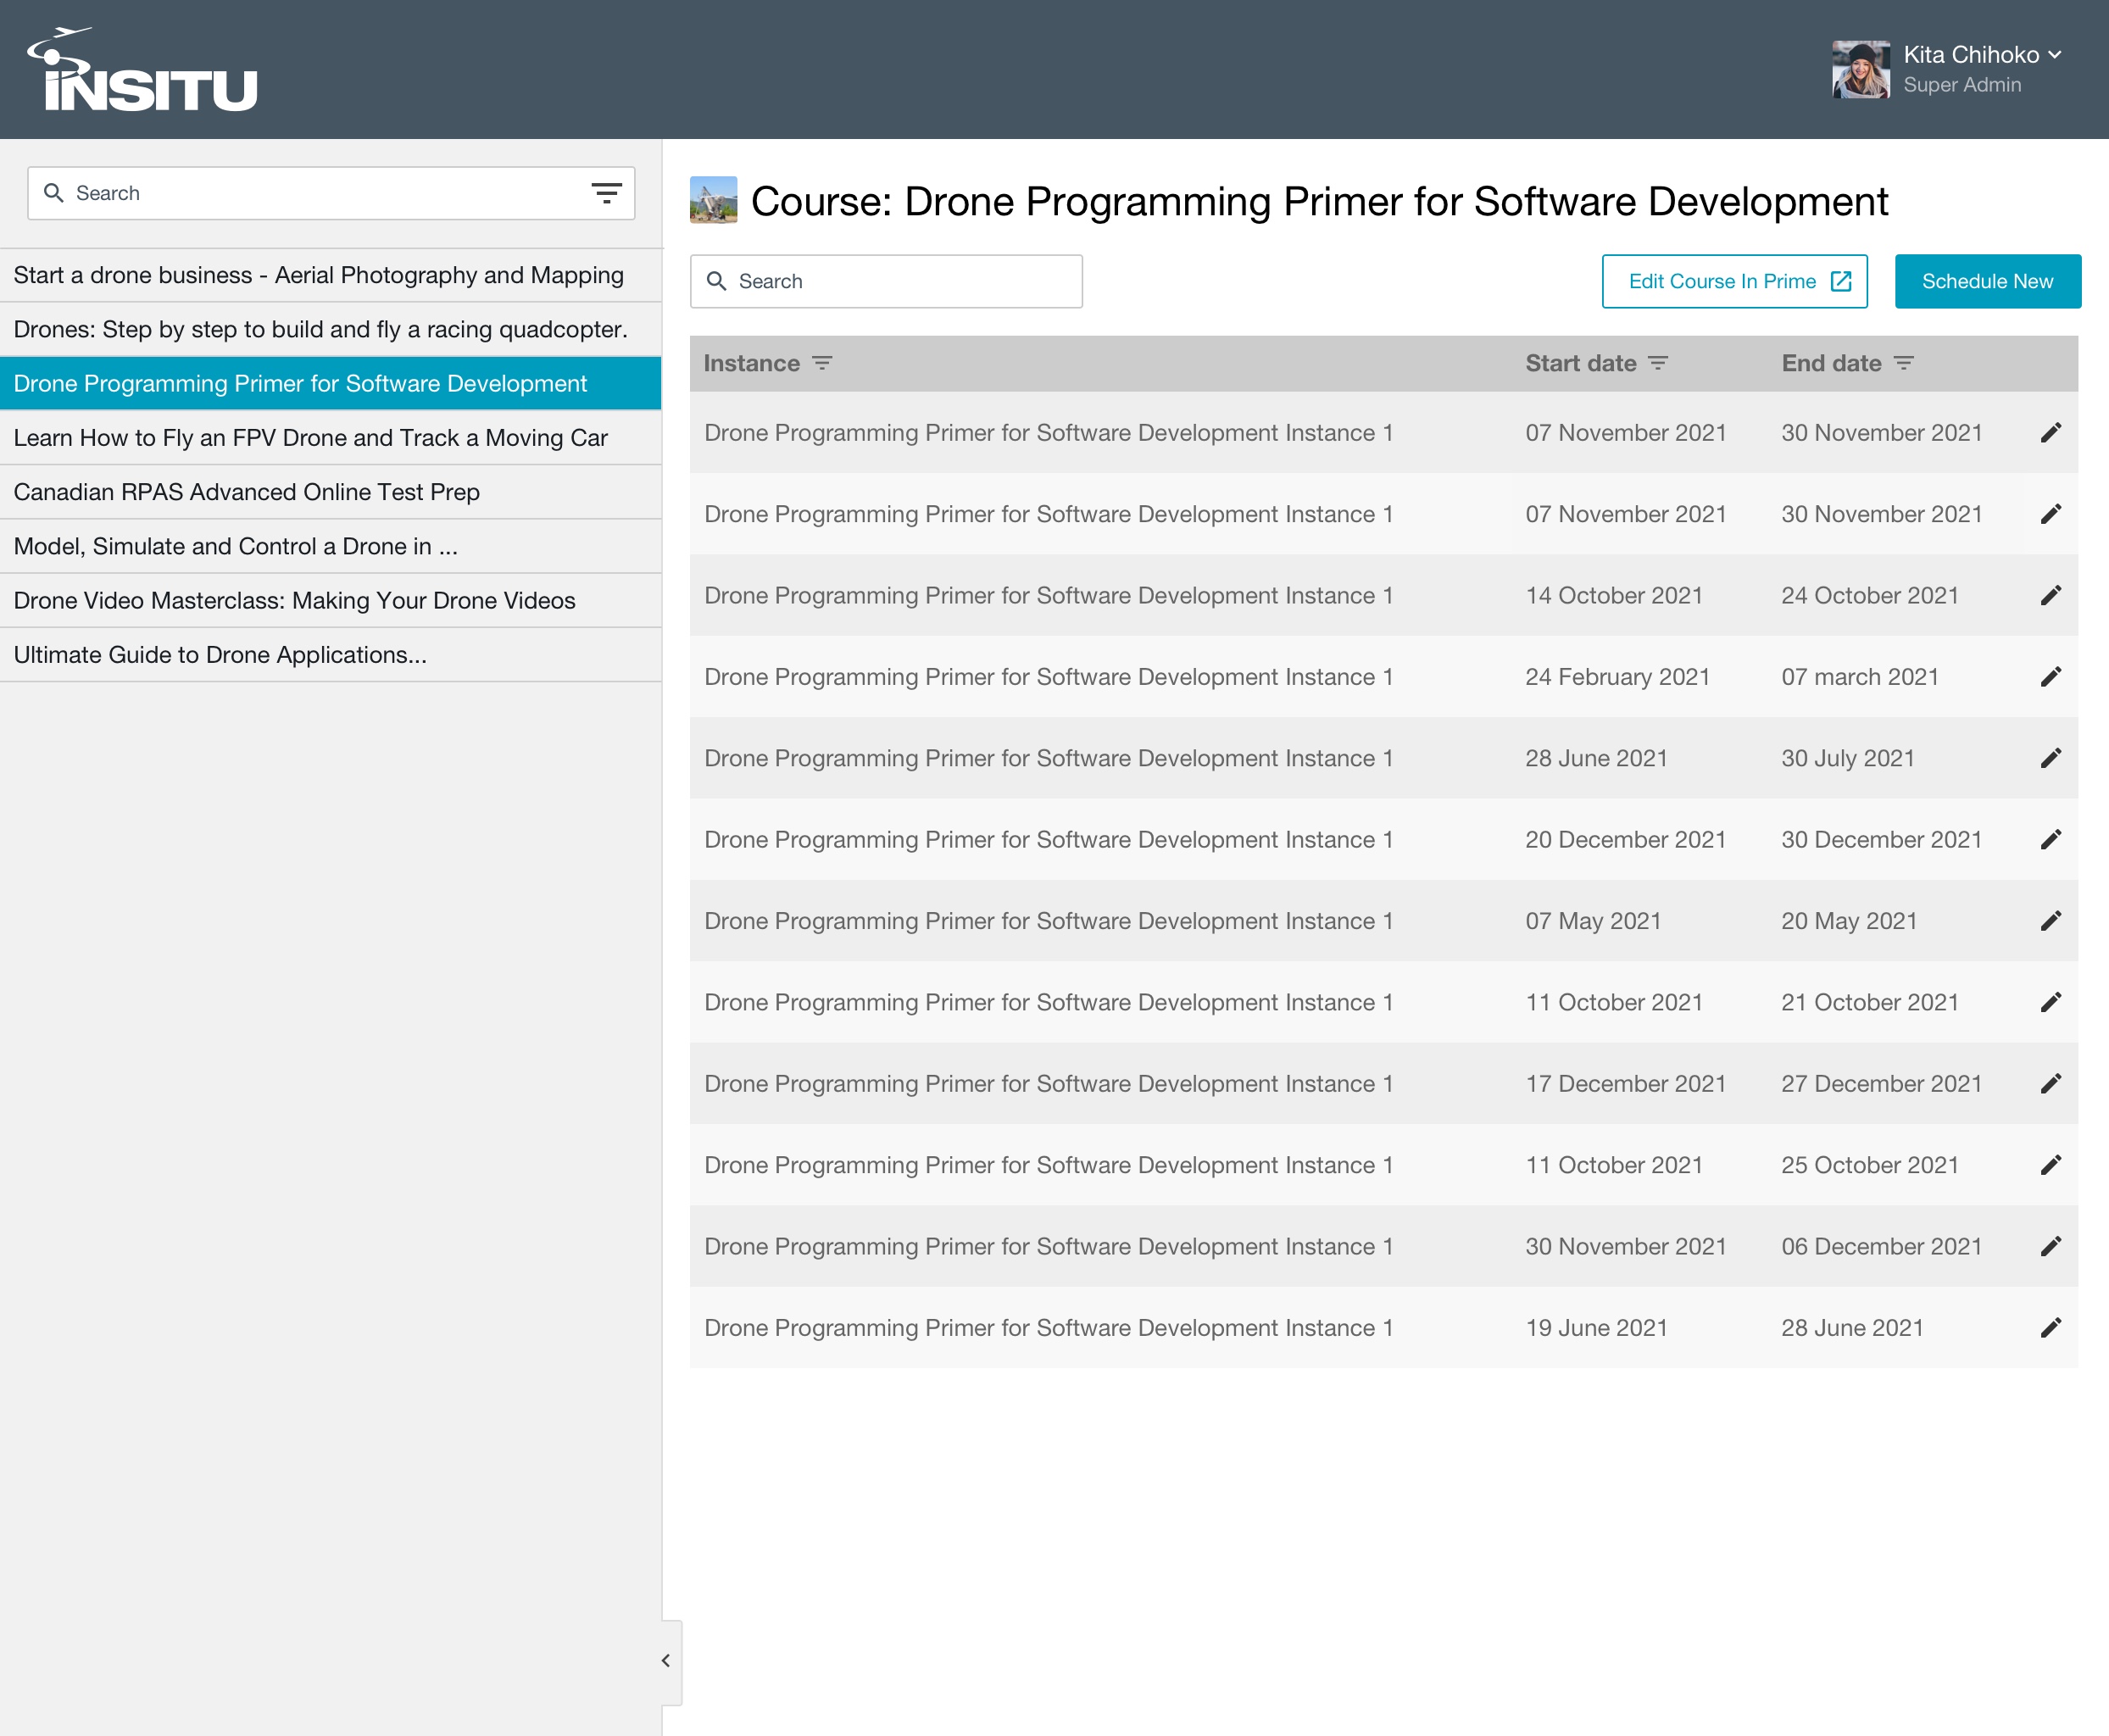Image resolution: width=2109 pixels, height=1736 pixels.
Task: Click the Schedule New button
Action: click(x=1987, y=281)
